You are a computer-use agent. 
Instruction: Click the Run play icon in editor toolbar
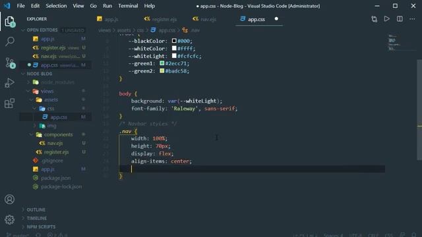387,19
